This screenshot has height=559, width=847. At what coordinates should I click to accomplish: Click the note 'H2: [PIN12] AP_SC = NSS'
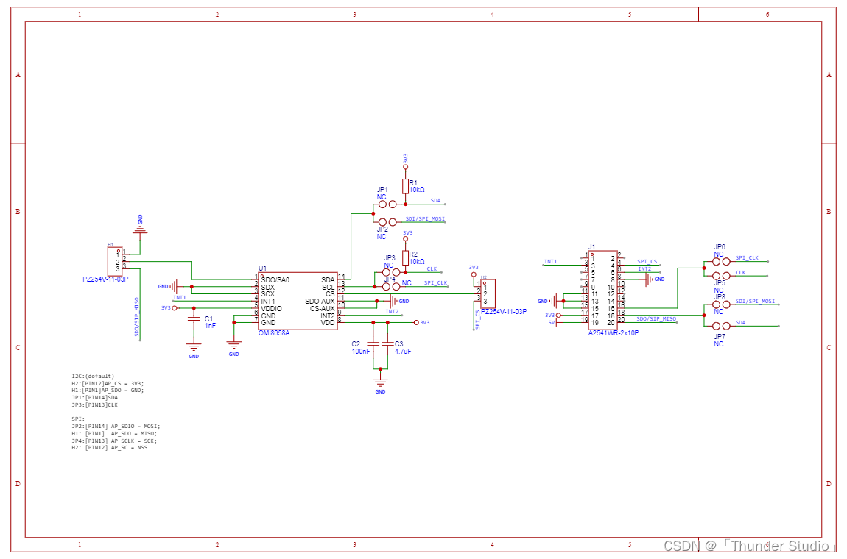[109, 448]
